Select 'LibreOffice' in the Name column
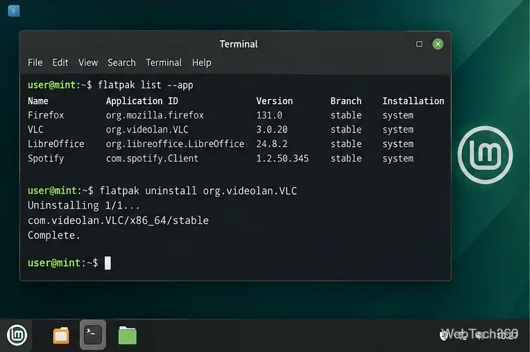 pos(55,143)
